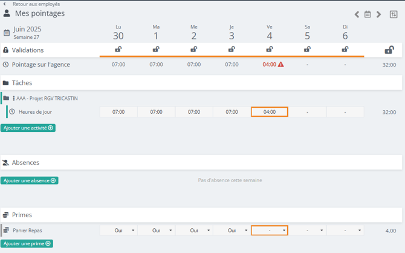Click Ajouter une activité button

[28, 128]
